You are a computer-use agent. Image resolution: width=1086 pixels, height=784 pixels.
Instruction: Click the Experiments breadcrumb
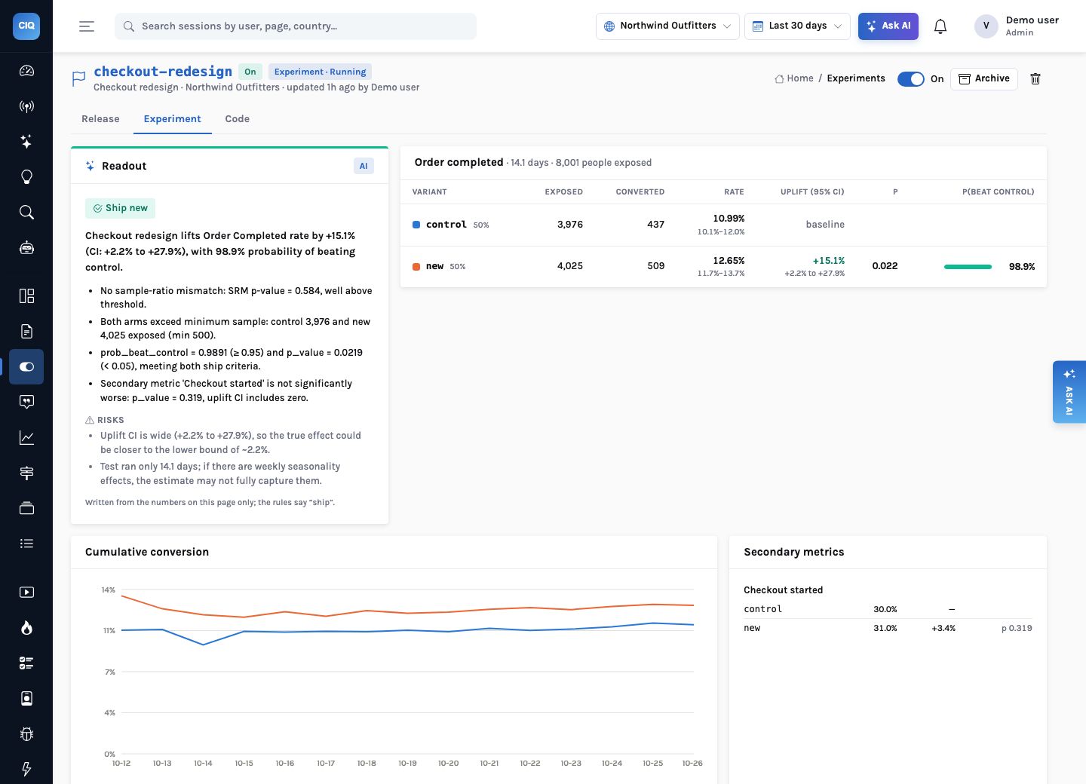point(856,78)
